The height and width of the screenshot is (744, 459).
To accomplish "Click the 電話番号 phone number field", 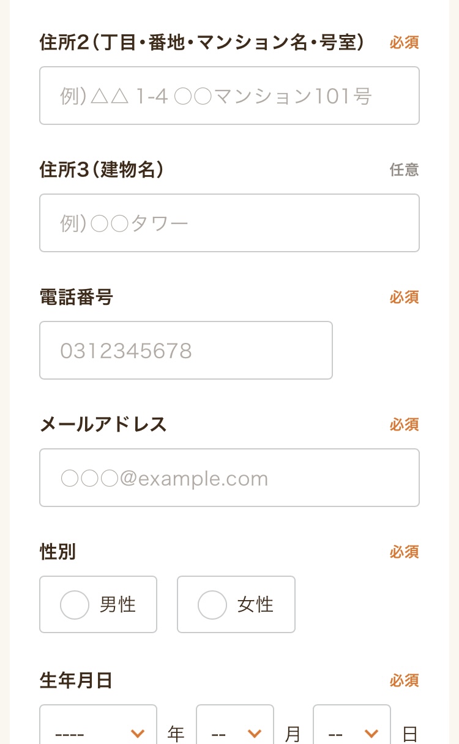I will pyautogui.click(x=186, y=350).
